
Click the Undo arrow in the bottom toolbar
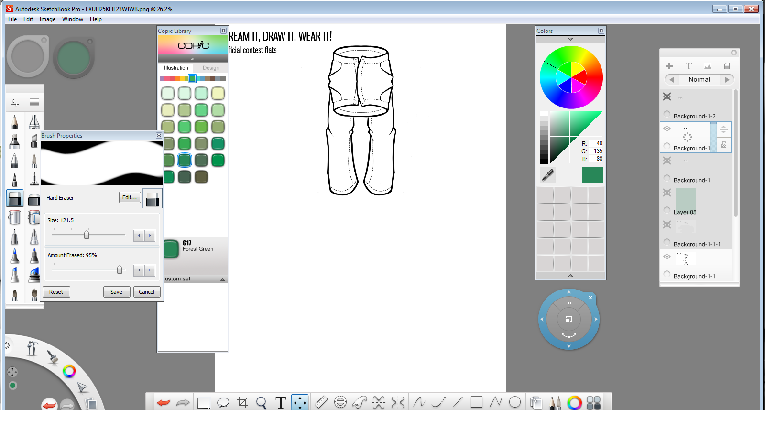(x=164, y=403)
